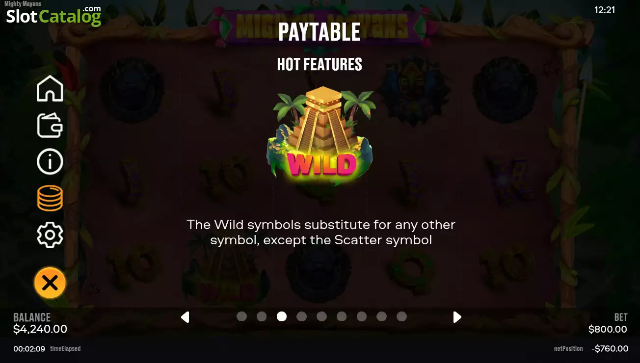Click the Wild pyramid symbol image
Viewport: 640px width, 363px height.
click(320, 134)
